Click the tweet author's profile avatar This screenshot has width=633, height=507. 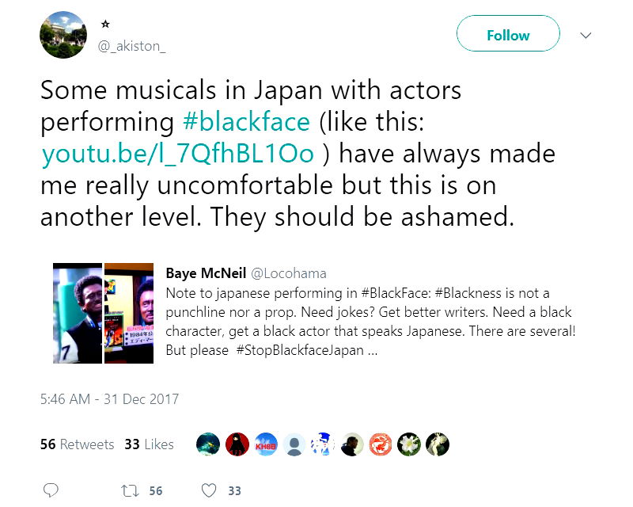point(63,35)
